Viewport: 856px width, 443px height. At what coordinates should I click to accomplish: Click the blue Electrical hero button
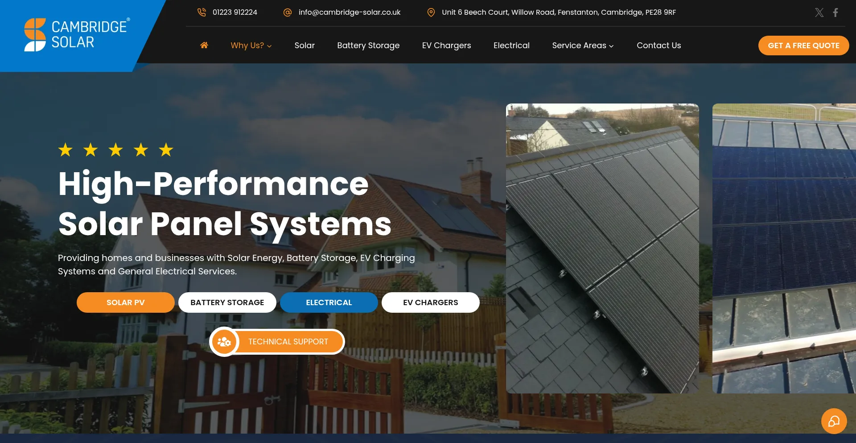pyautogui.click(x=329, y=302)
